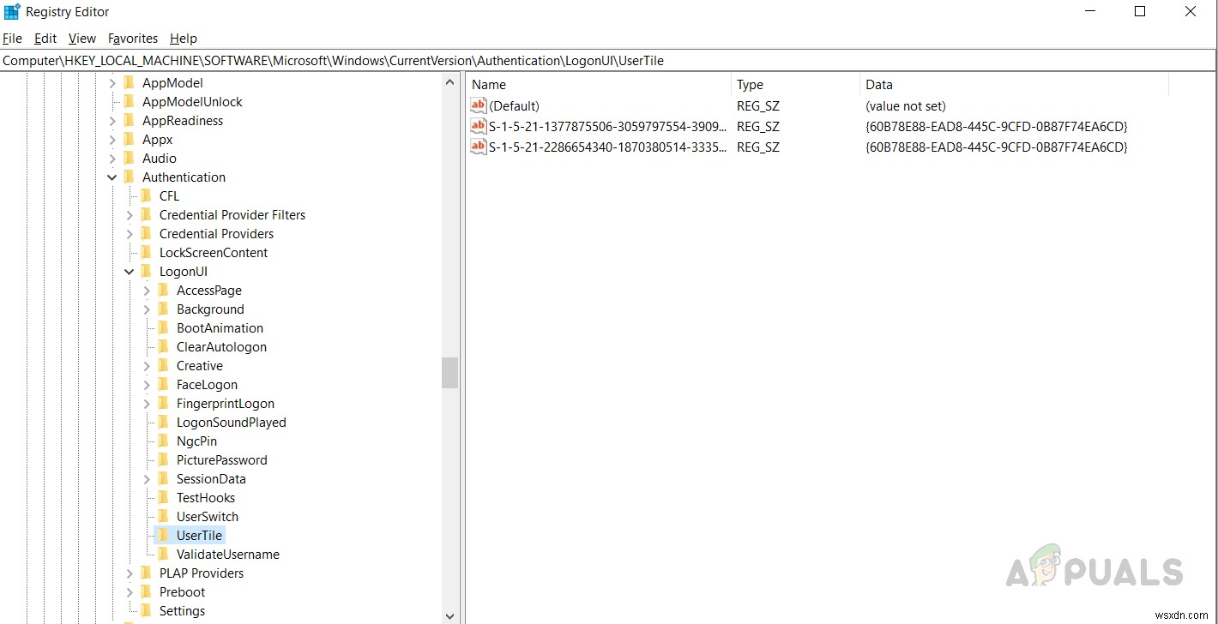Viewport: 1218px width, 624px height.
Task: Select the AppModelUnlock key
Action: pos(192,102)
